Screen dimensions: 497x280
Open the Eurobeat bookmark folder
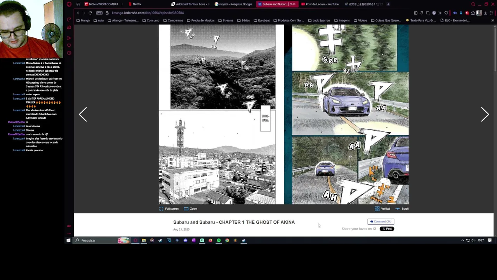(x=262, y=20)
